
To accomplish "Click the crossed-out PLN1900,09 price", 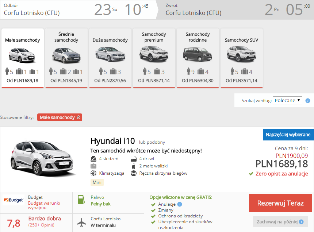I will pos(292,156).
